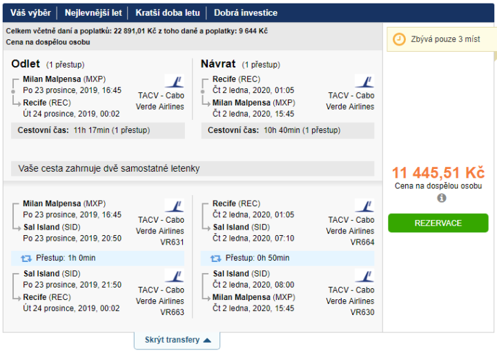Click the arrow next to Skrýt transfery

point(209,340)
